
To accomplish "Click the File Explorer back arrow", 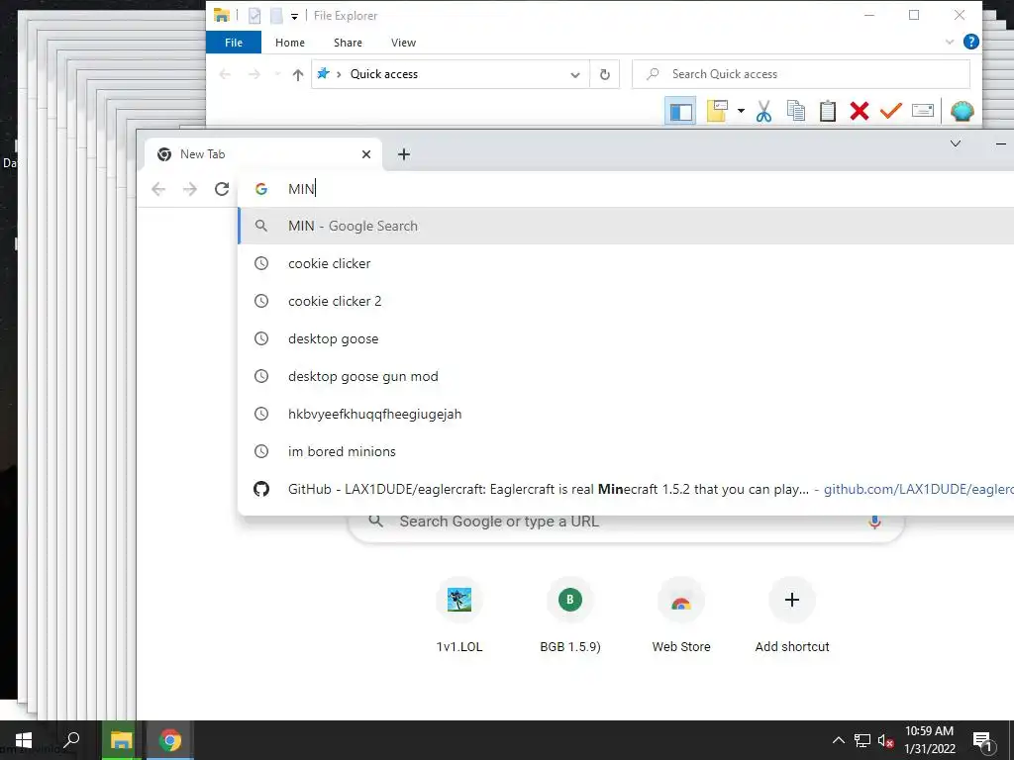I will [x=225, y=74].
